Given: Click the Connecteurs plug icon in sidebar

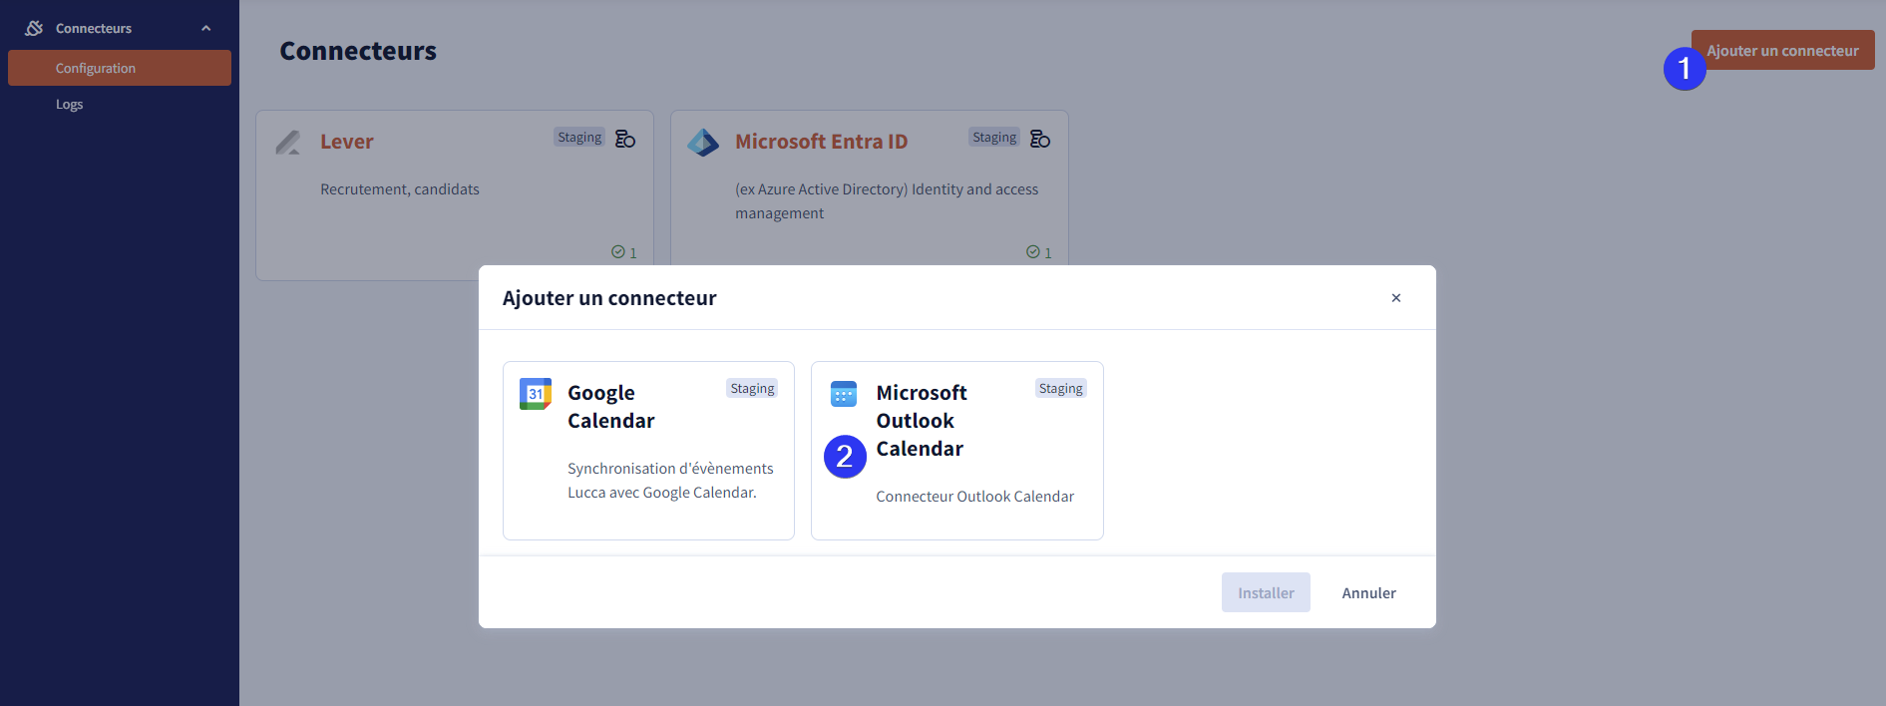Looking at the screenshot, I should [35, 28].
